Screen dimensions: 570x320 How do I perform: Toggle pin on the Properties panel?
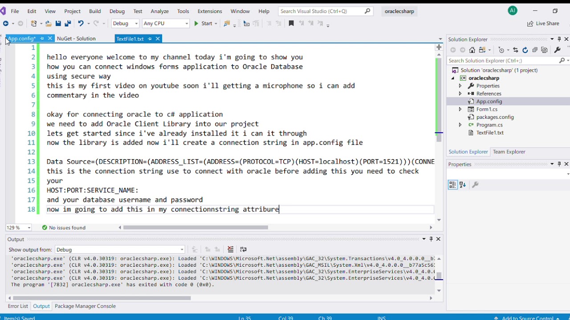pos(559,164)
